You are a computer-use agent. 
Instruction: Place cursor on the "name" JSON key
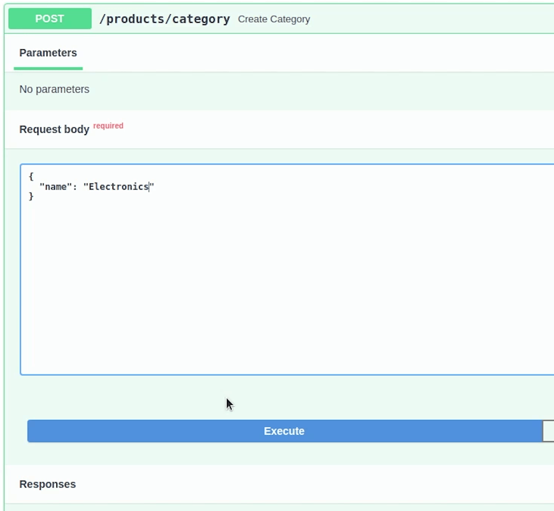click(56, 187)
